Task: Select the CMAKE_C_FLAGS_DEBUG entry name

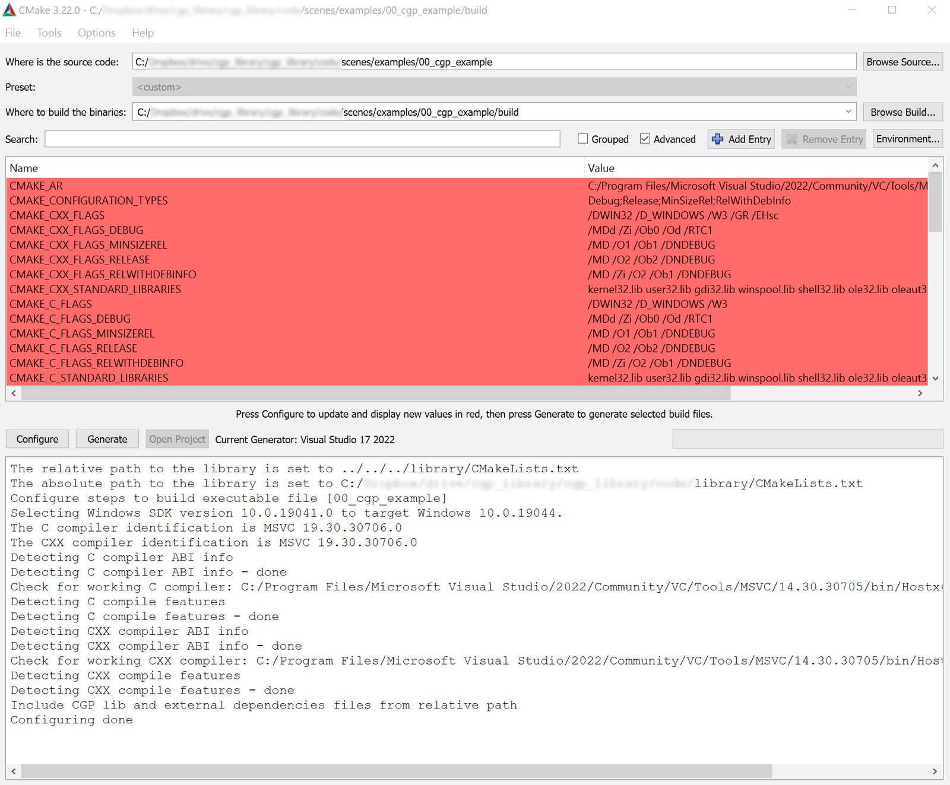Action: [x=70, y=319]
